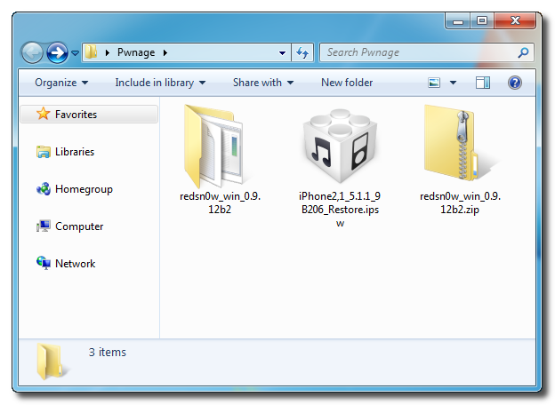Select Pwnage in the address bar path
The height and width of the screenshot is (405, 555).
[x=136, y=52]
